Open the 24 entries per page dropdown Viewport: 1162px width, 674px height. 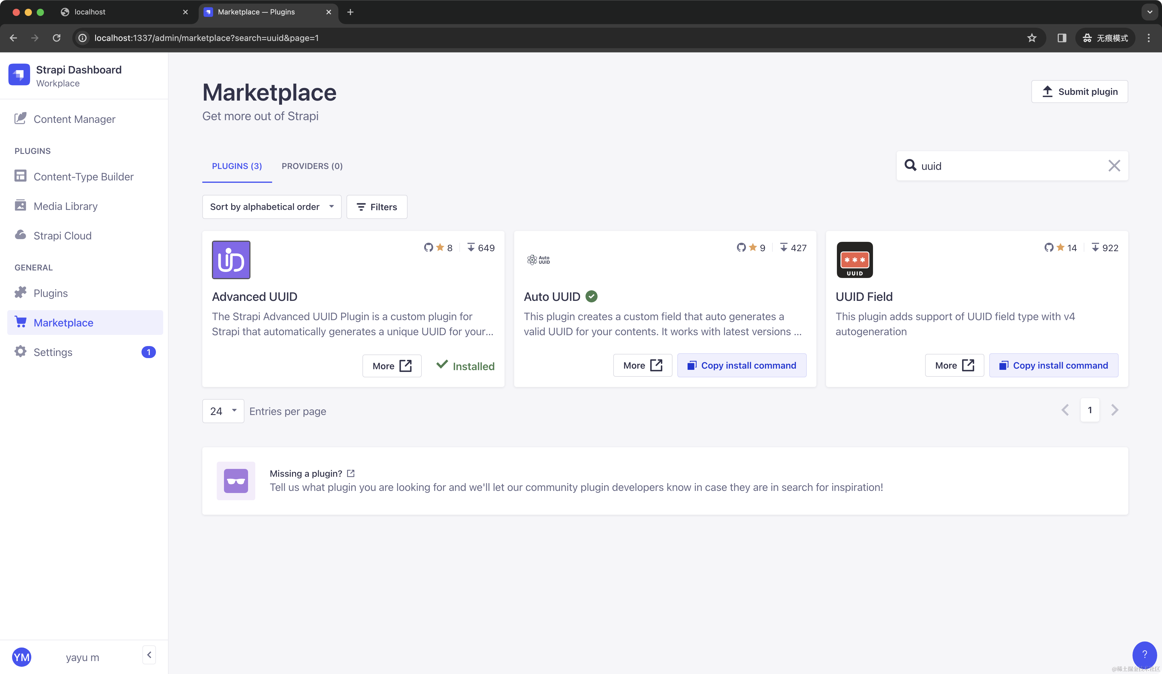click(223, 410)
